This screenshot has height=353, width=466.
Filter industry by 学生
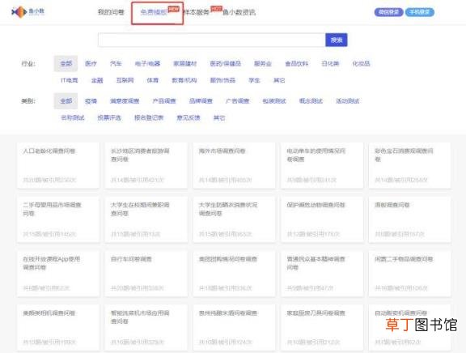point(254,80)
